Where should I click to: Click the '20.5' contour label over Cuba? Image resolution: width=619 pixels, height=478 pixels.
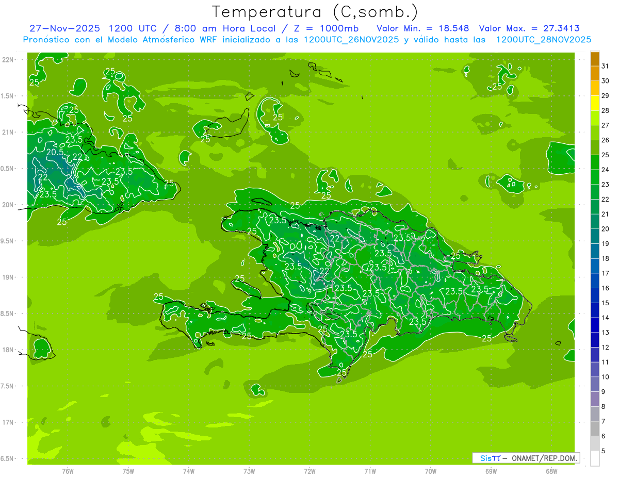click(55, 152)
